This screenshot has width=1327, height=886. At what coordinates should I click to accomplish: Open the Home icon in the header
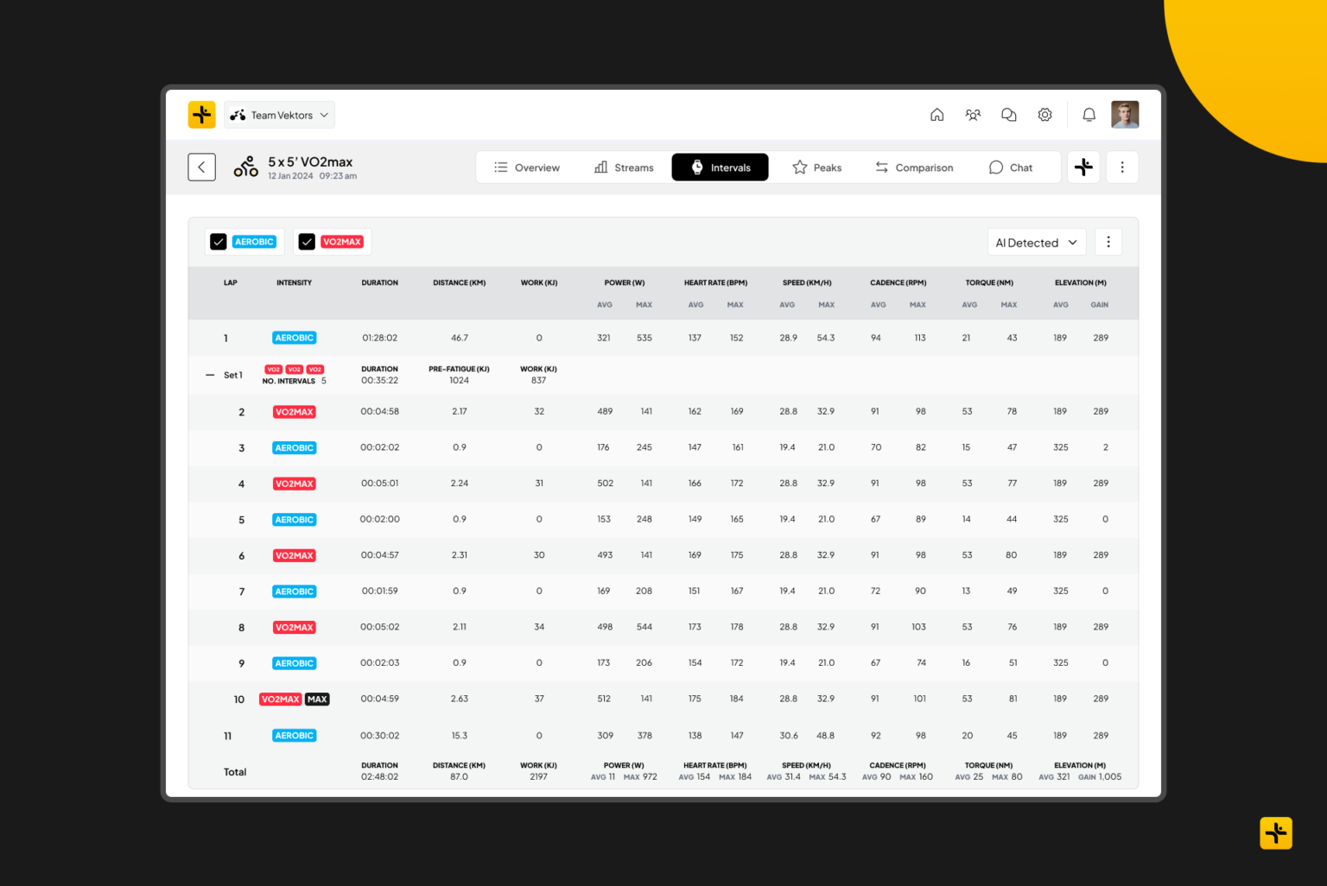point(937,114)
